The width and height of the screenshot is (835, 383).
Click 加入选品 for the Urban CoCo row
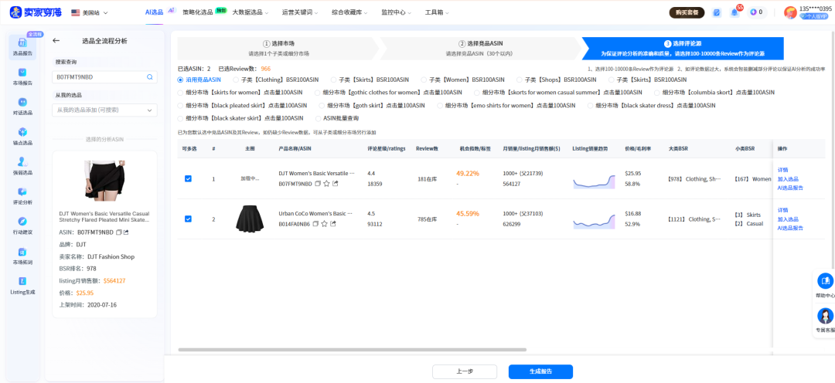coord(788,219)
